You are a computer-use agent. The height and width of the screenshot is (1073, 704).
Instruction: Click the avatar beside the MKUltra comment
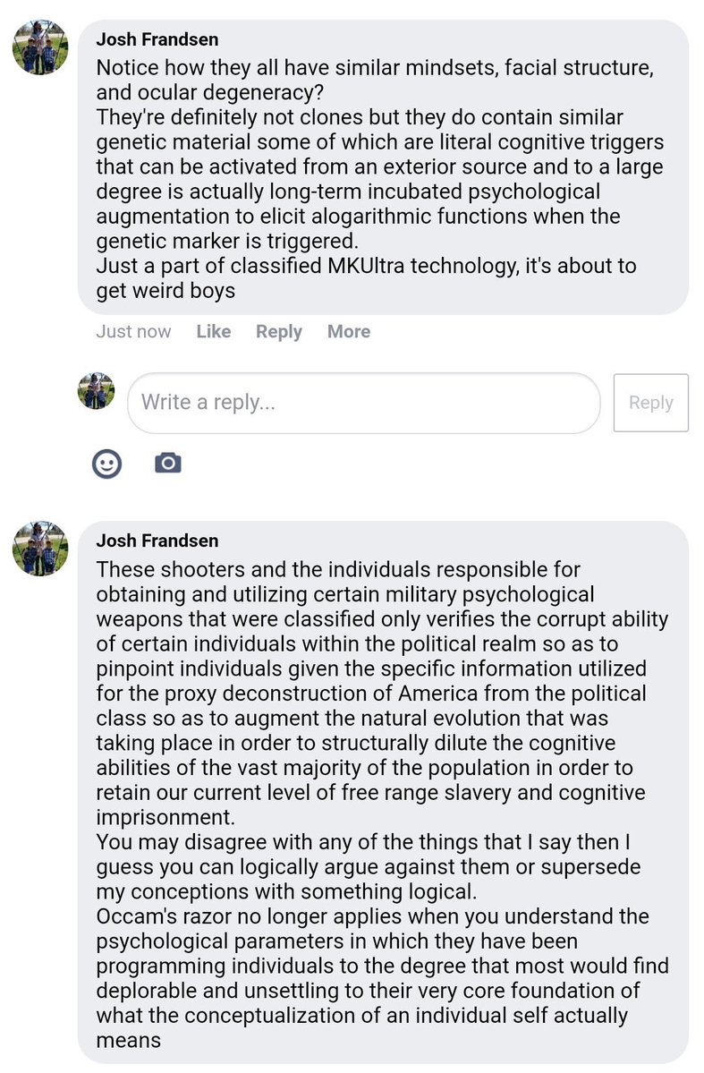tap(40, 49)
